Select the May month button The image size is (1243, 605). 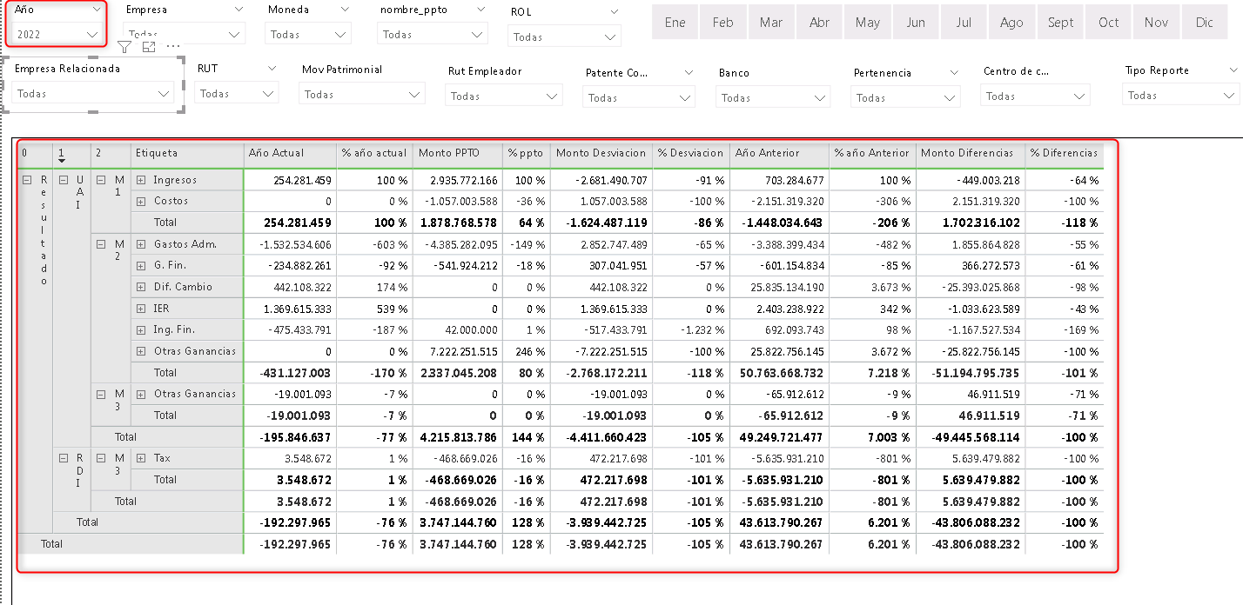tap(868, 23)
